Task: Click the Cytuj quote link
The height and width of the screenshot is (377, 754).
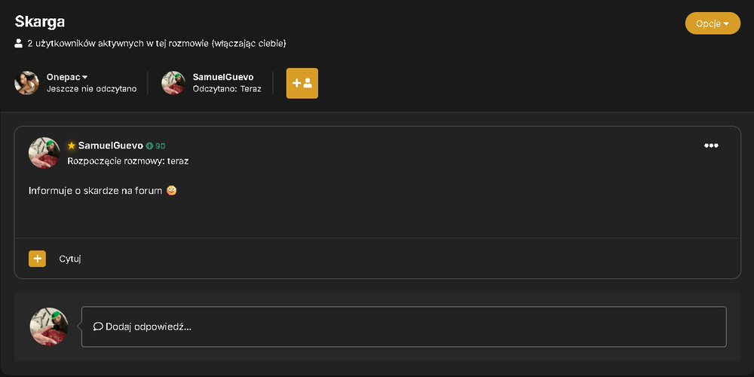Action: point(70,259)
